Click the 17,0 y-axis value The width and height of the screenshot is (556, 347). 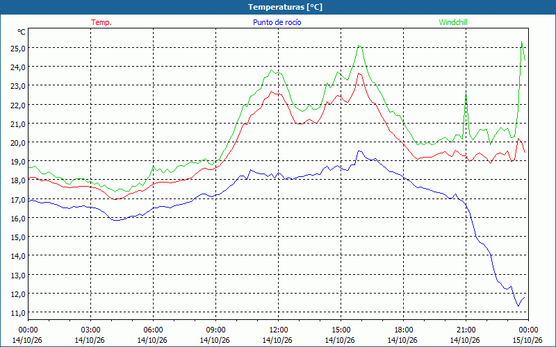pos(18,200)
